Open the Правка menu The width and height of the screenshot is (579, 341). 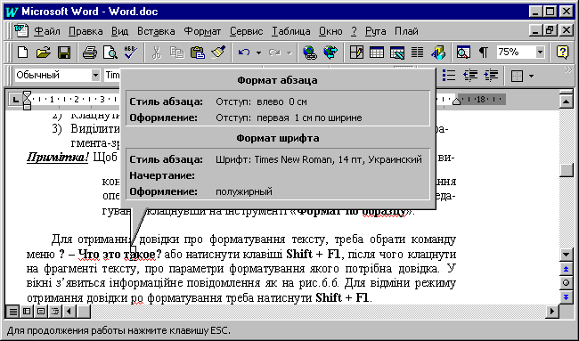coord(86,31)
